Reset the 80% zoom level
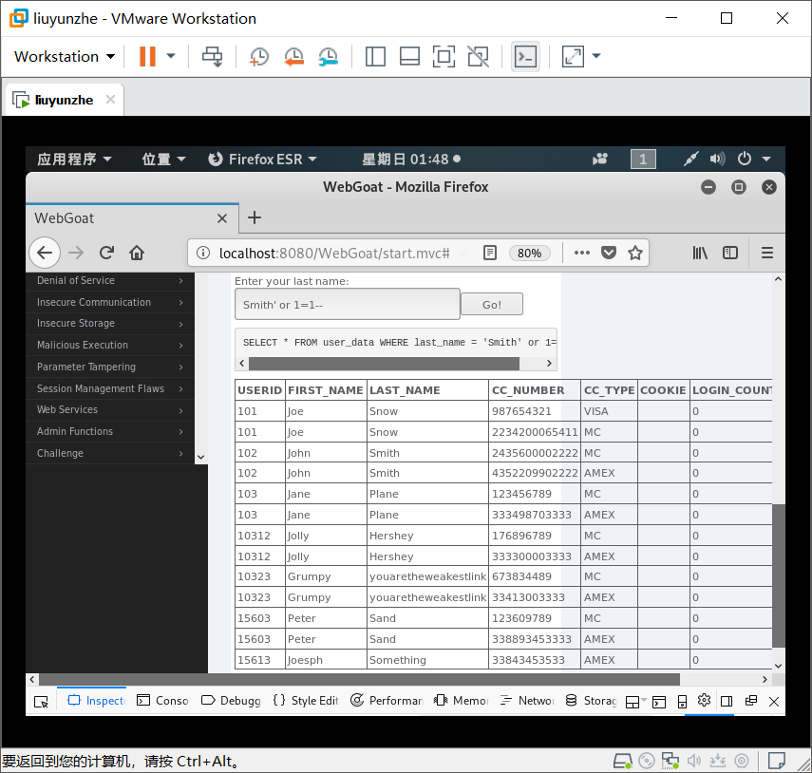The height and width of the screenshot is (773, 812). [529, 253]
